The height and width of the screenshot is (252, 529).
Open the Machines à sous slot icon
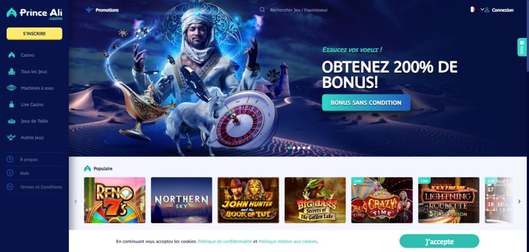[x=11, y=88]
